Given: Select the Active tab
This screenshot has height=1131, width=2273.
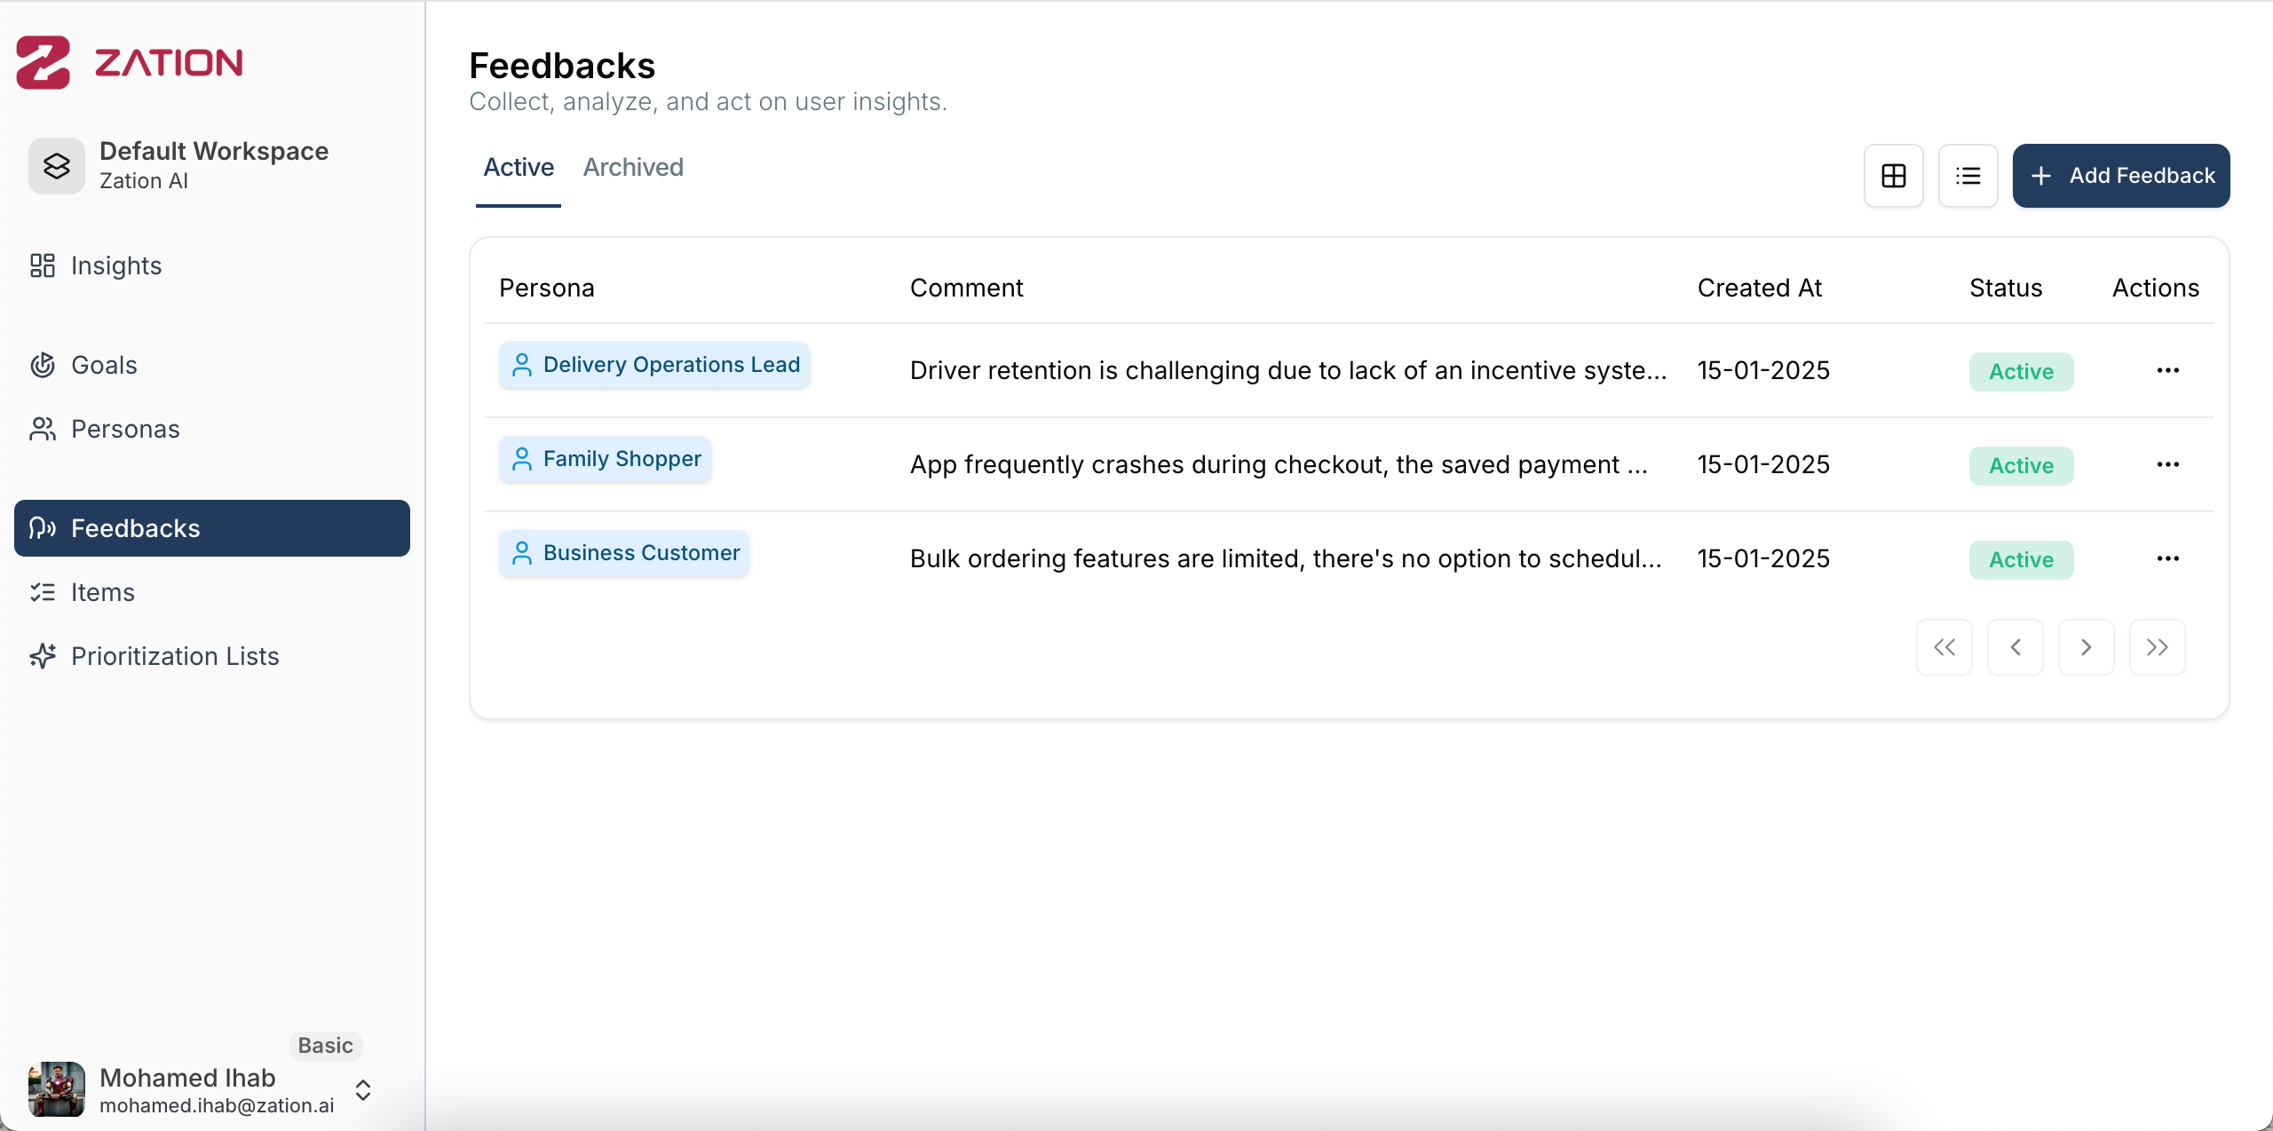Looking at the screenshot, I should (519, 167).
